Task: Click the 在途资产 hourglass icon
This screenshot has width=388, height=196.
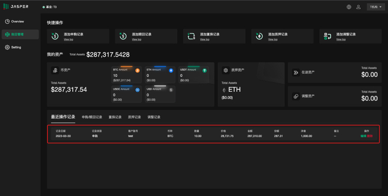Action: coord(296,73)
